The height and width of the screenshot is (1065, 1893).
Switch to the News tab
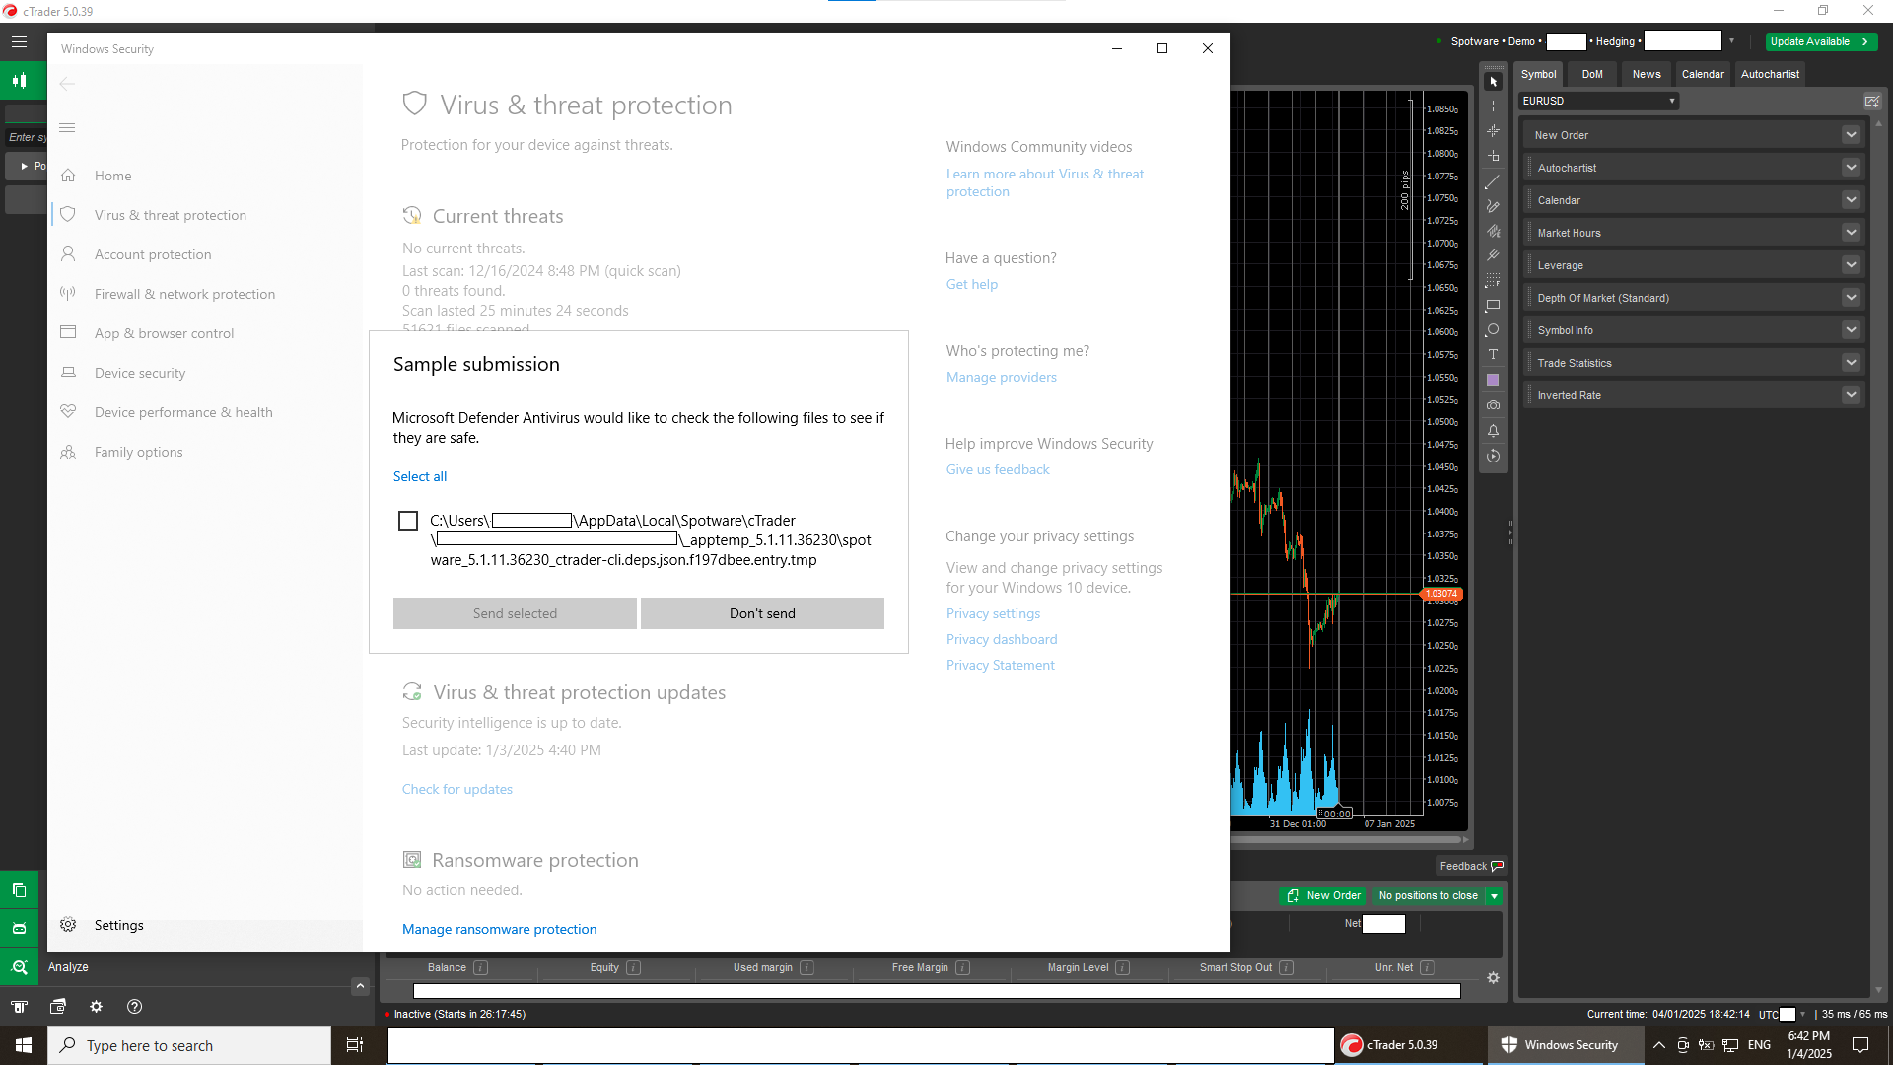click(1647, 74)
